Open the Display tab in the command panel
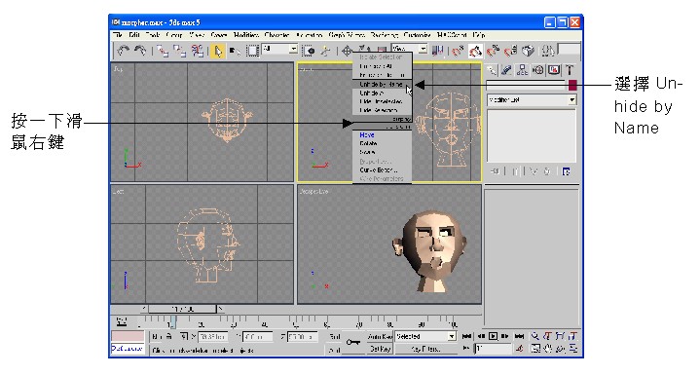Viewport: 700px width, 375px height. point(554,70)
